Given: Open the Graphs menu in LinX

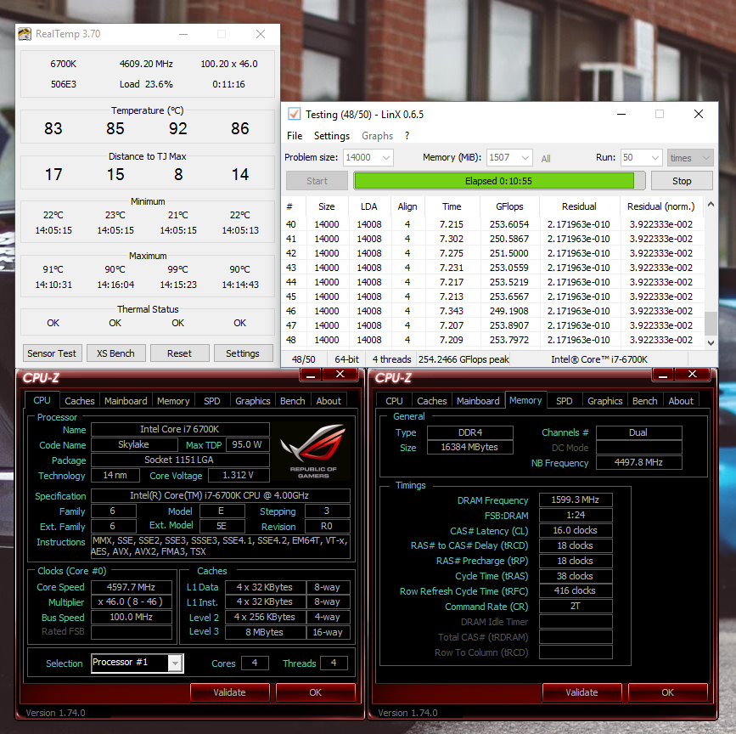Looking at the screenshot, I should pos(378,136).
